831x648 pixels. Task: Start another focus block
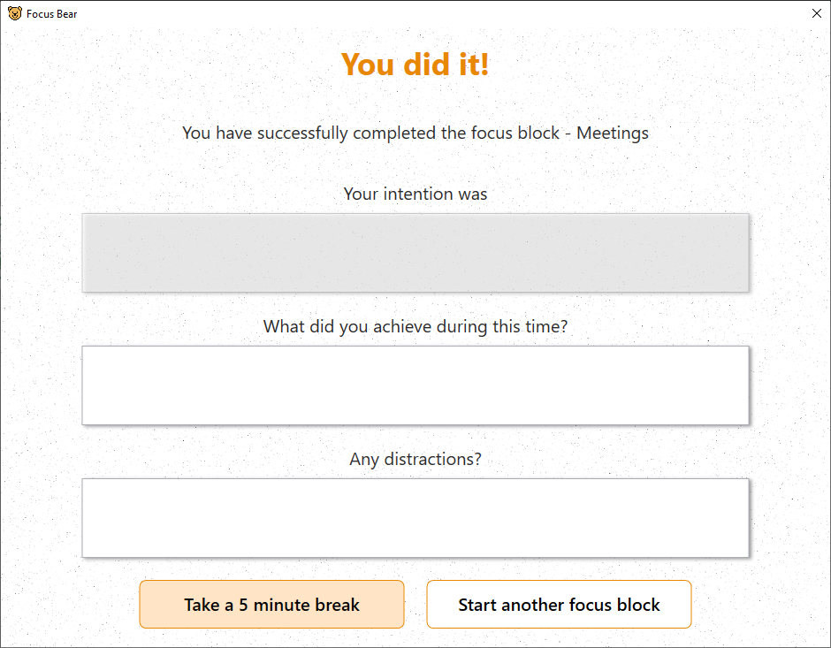click(x=559, y=605)
